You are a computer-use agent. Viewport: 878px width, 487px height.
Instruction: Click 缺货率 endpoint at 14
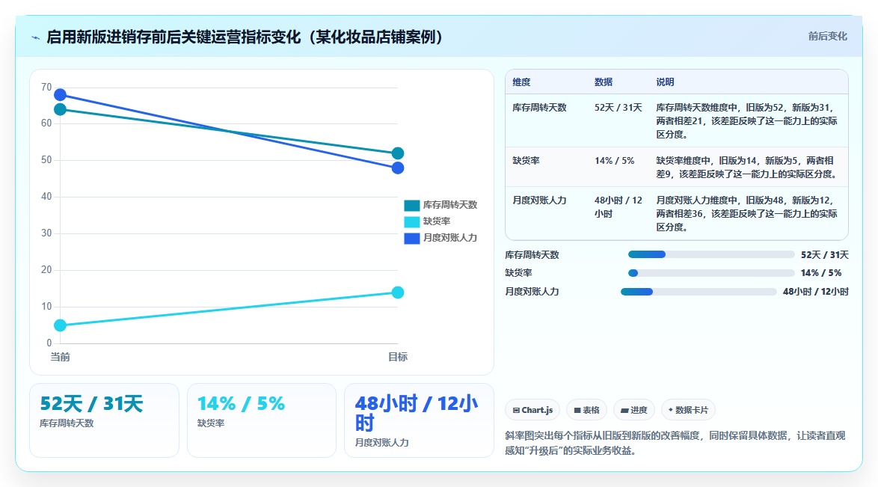(398, 292)
